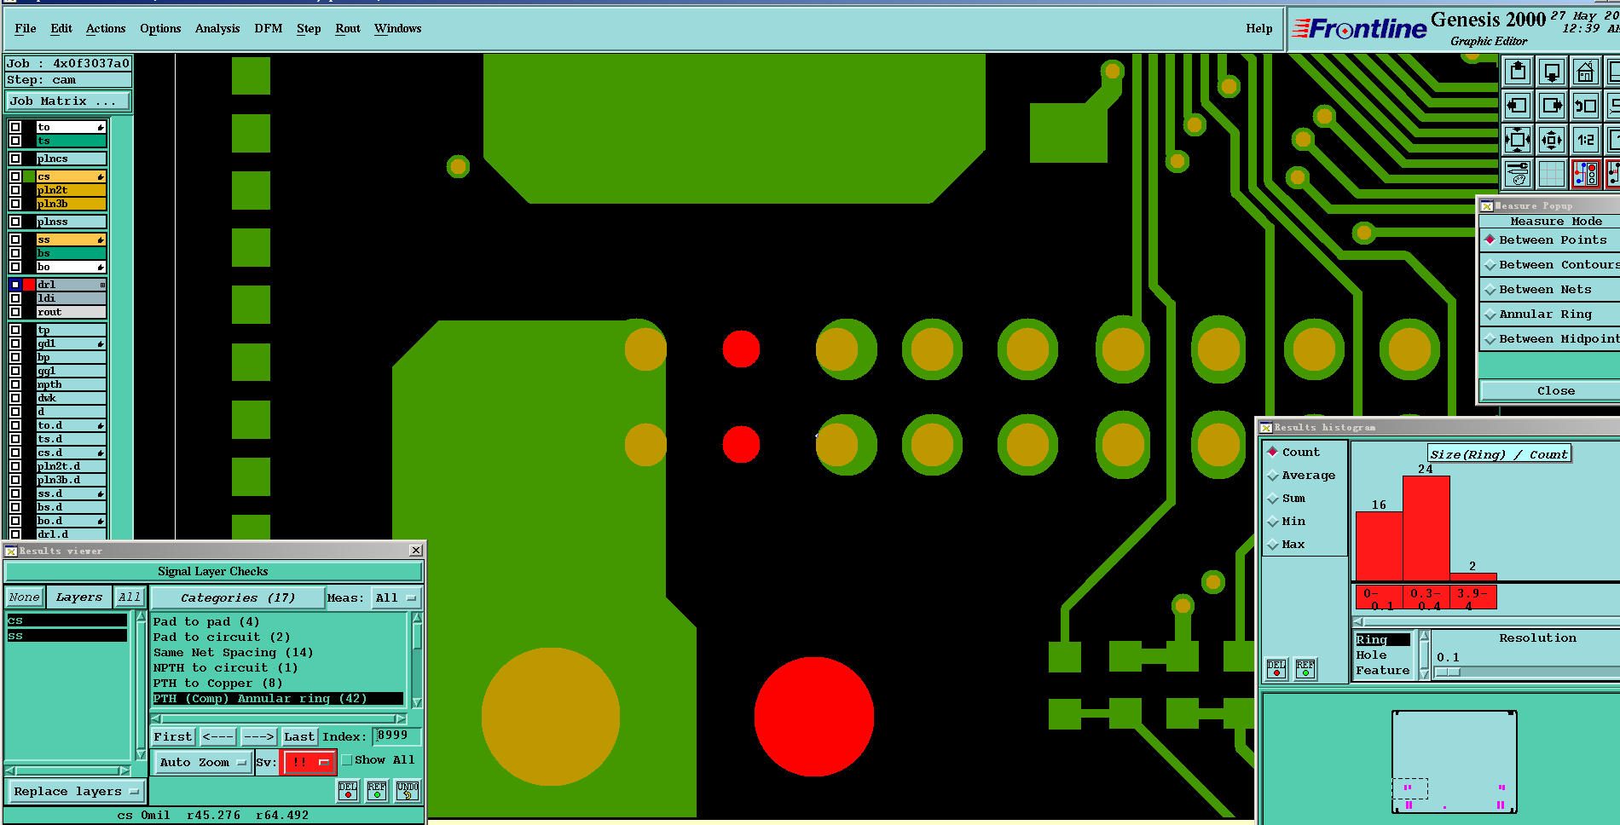The width and height of the screenshot is (1620, 825).
Task: Click the DEL icon in the Results viewer
Action: (x=348, y=791)
